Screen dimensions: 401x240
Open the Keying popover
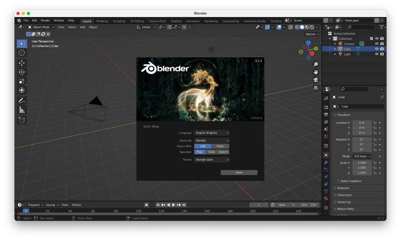(x=52, y=205)
